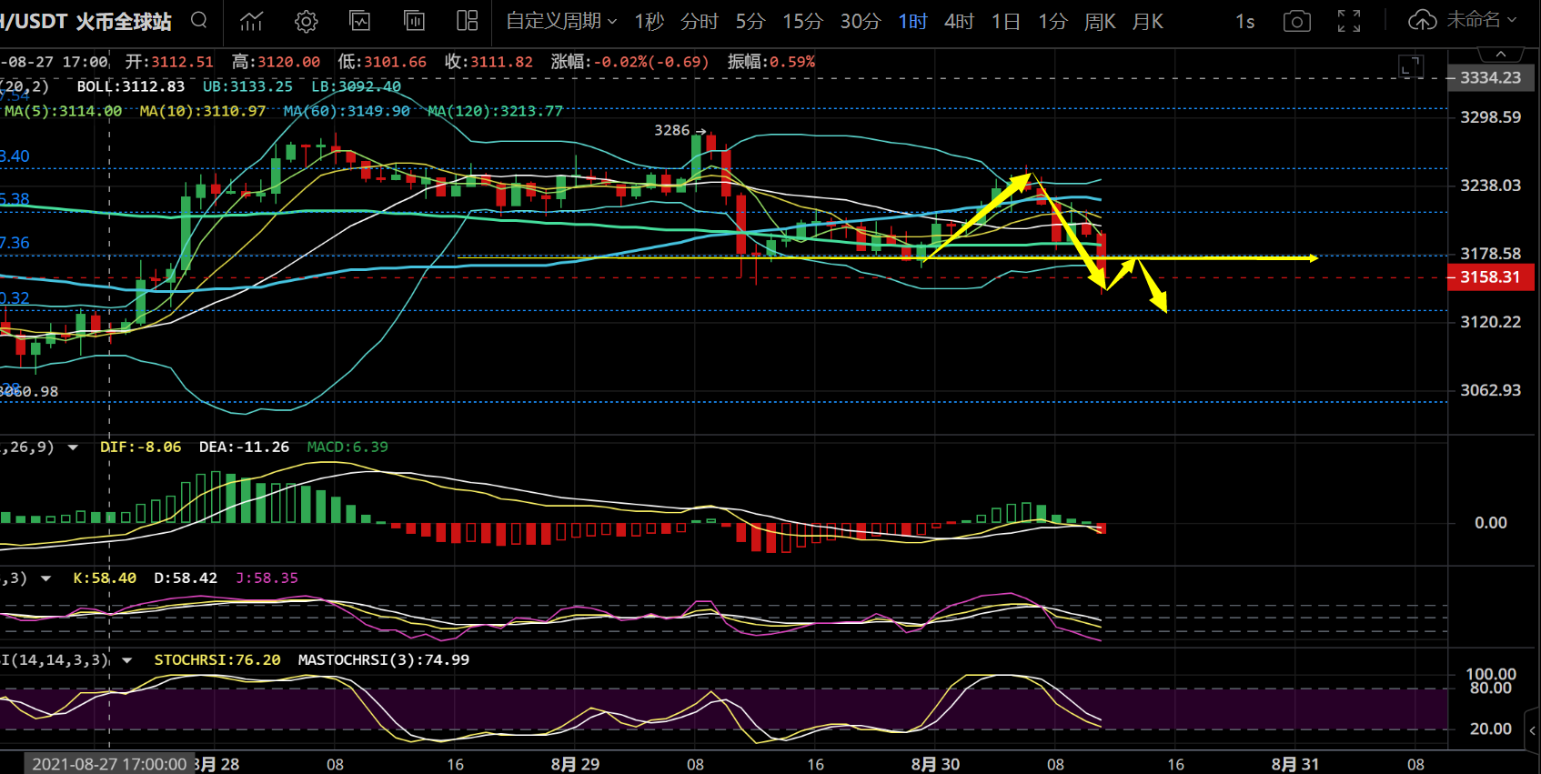Select the 分时 timeframe
This screenshot has height=774, width=1541.
pos(700,21)
